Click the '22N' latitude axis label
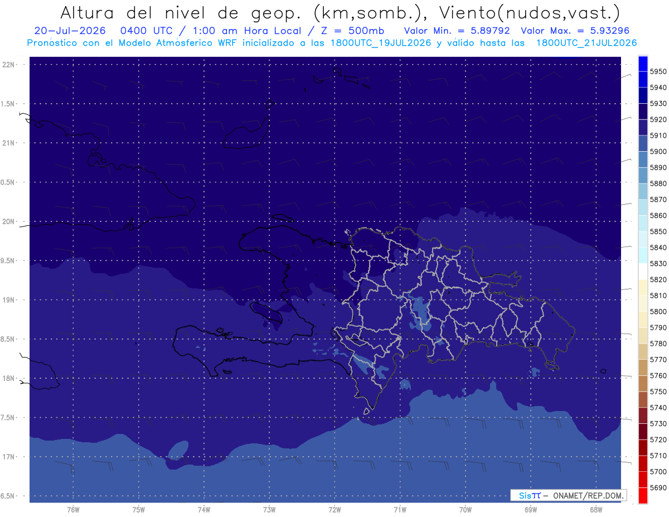The width and height of the screenshot is (669, 517). point(9,64)
